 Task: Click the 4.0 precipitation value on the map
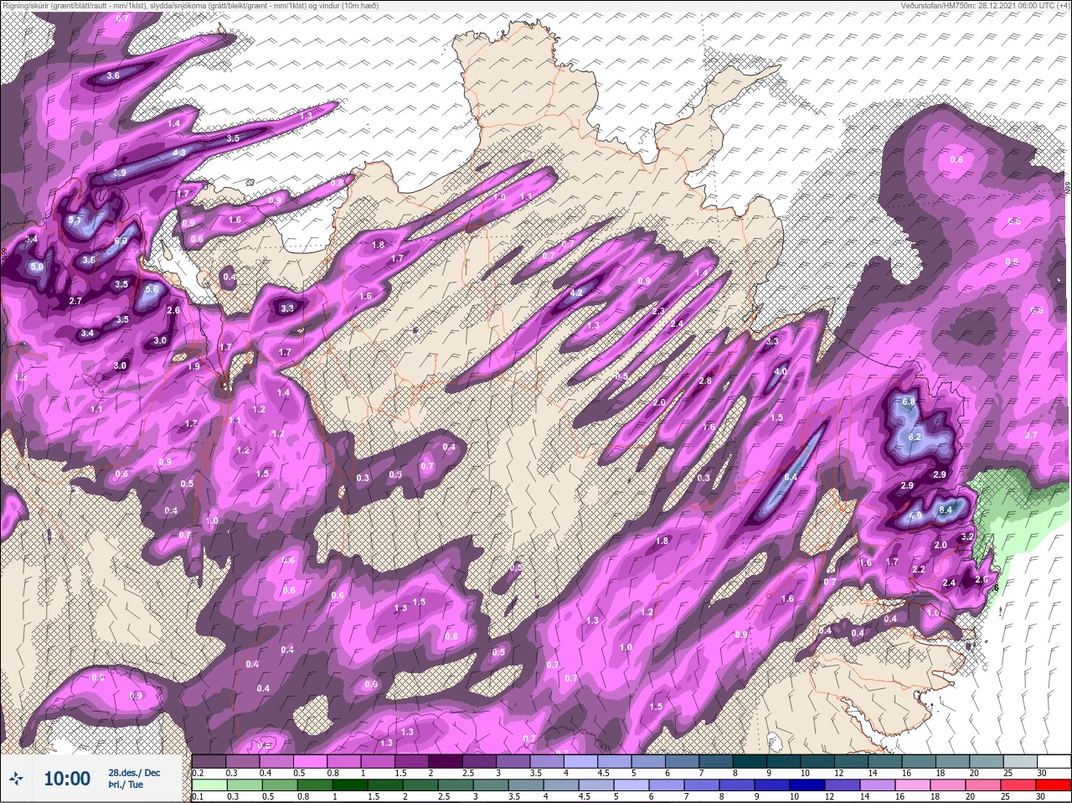(x=781, y=371)
